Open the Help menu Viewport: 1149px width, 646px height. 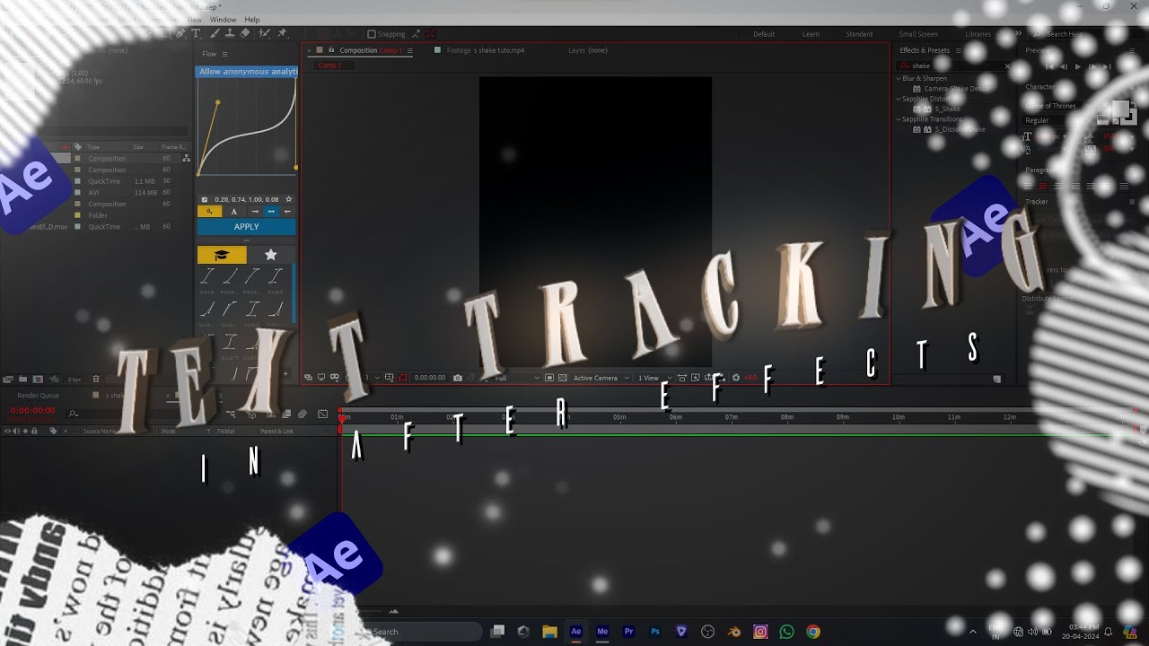[x=252, y=20]
